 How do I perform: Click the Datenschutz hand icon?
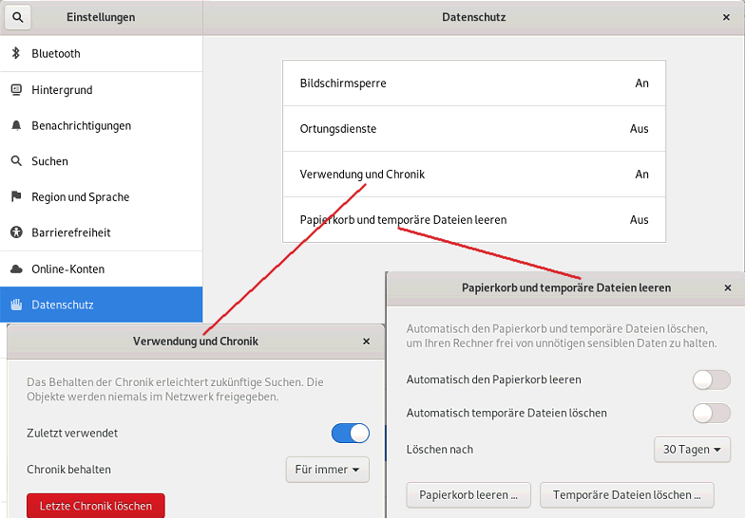click(16, 305)
